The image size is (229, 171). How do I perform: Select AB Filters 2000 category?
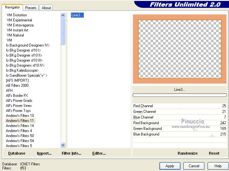[x=17, y=85]
